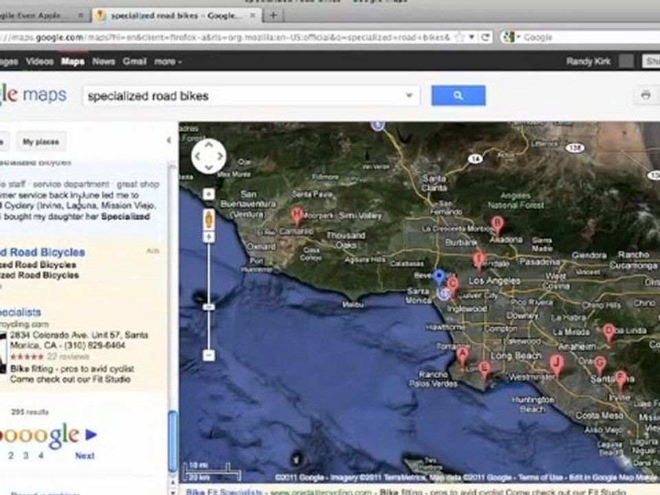Select map marker H near Camarillo

297,215
